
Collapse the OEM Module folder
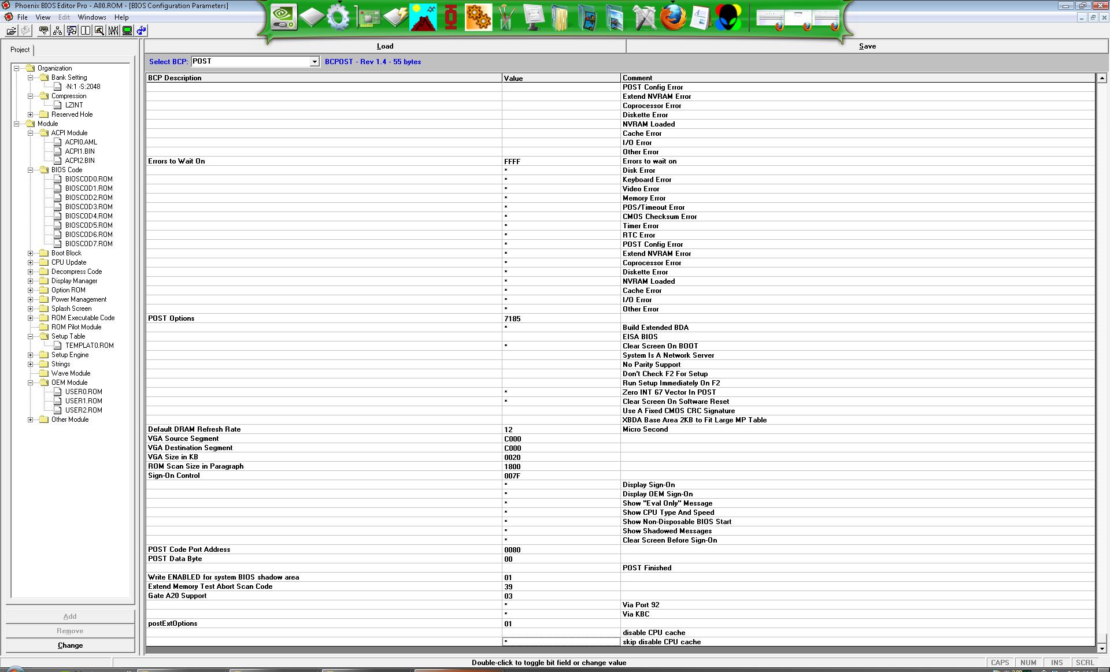(x=31, y=383)
